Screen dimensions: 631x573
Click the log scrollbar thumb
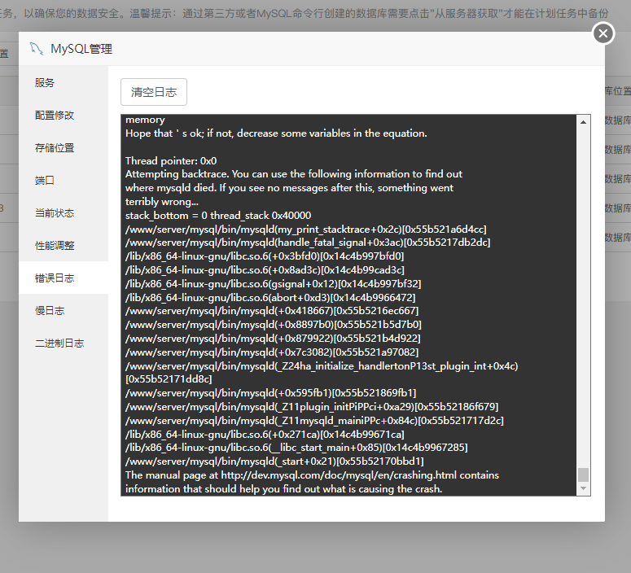(x=583, y=475)
